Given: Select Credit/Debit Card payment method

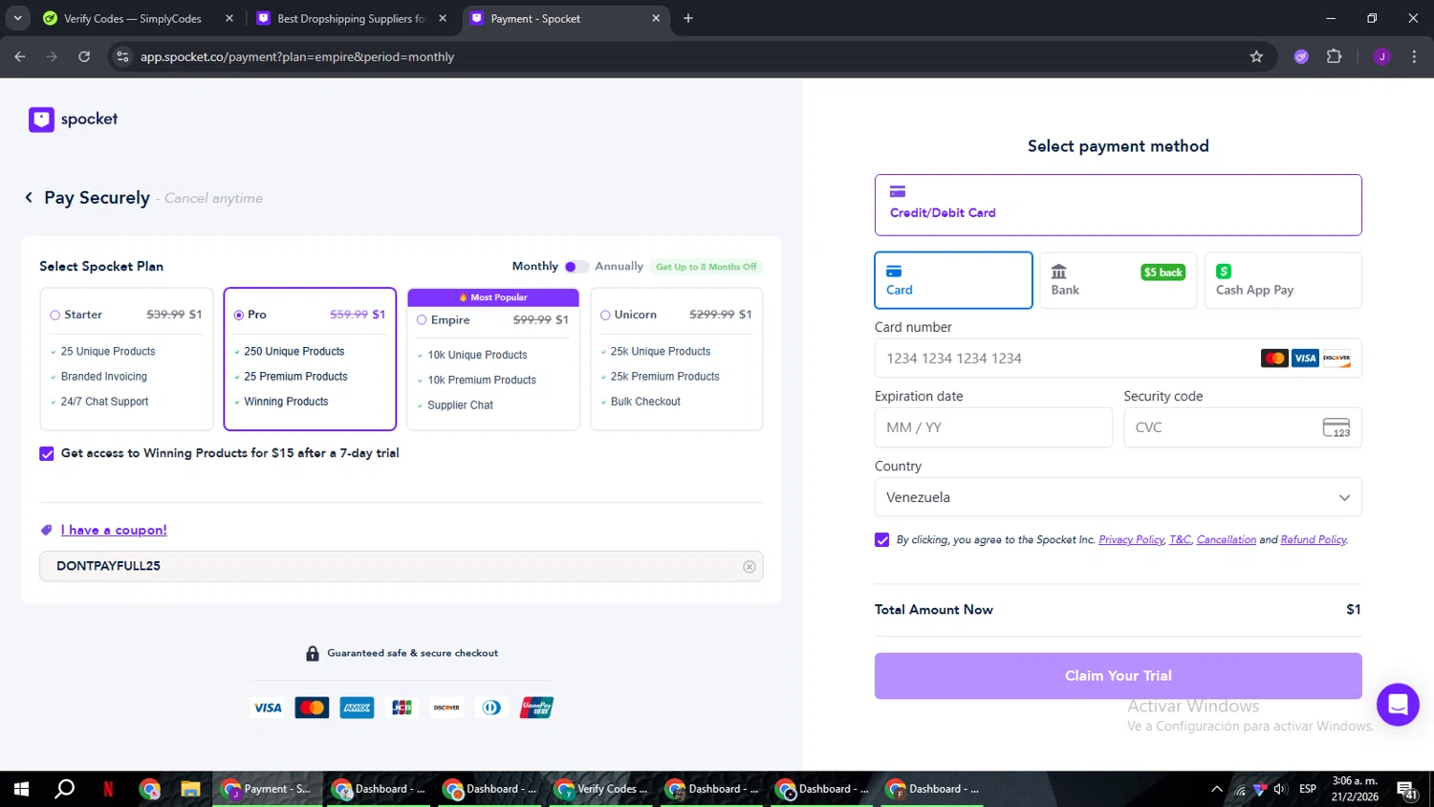Looking at the screenshot, I should [x=1118, y=205].
